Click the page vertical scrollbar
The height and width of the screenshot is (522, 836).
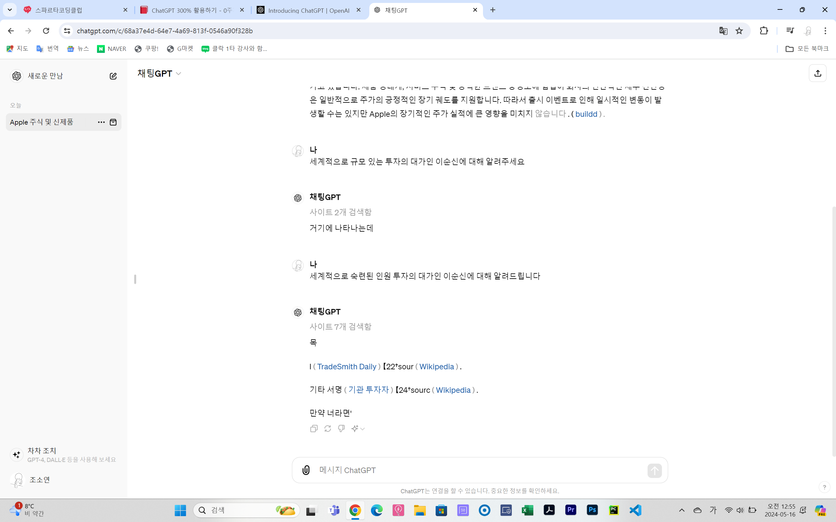tap(834, 331)
